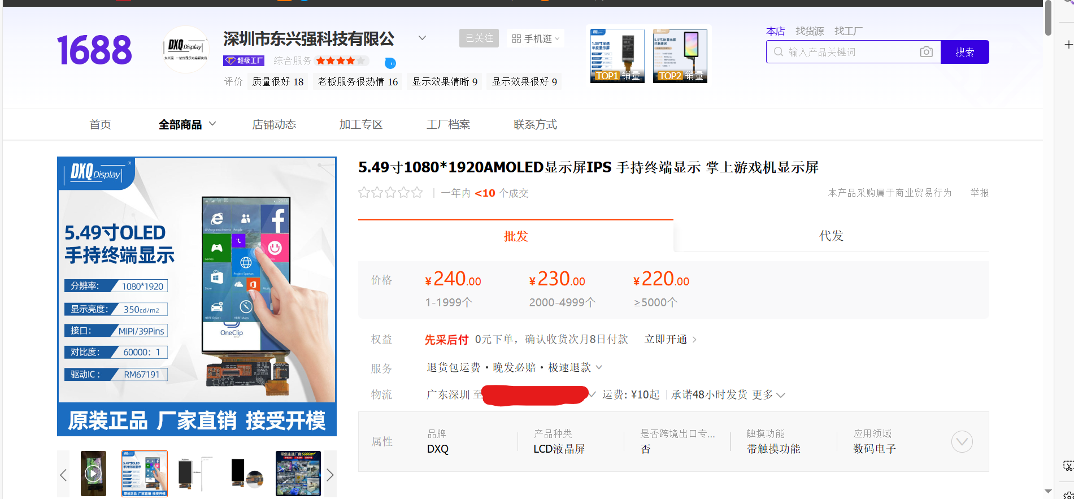Switch to 批发 purchase tab

(x=516, y=236)
